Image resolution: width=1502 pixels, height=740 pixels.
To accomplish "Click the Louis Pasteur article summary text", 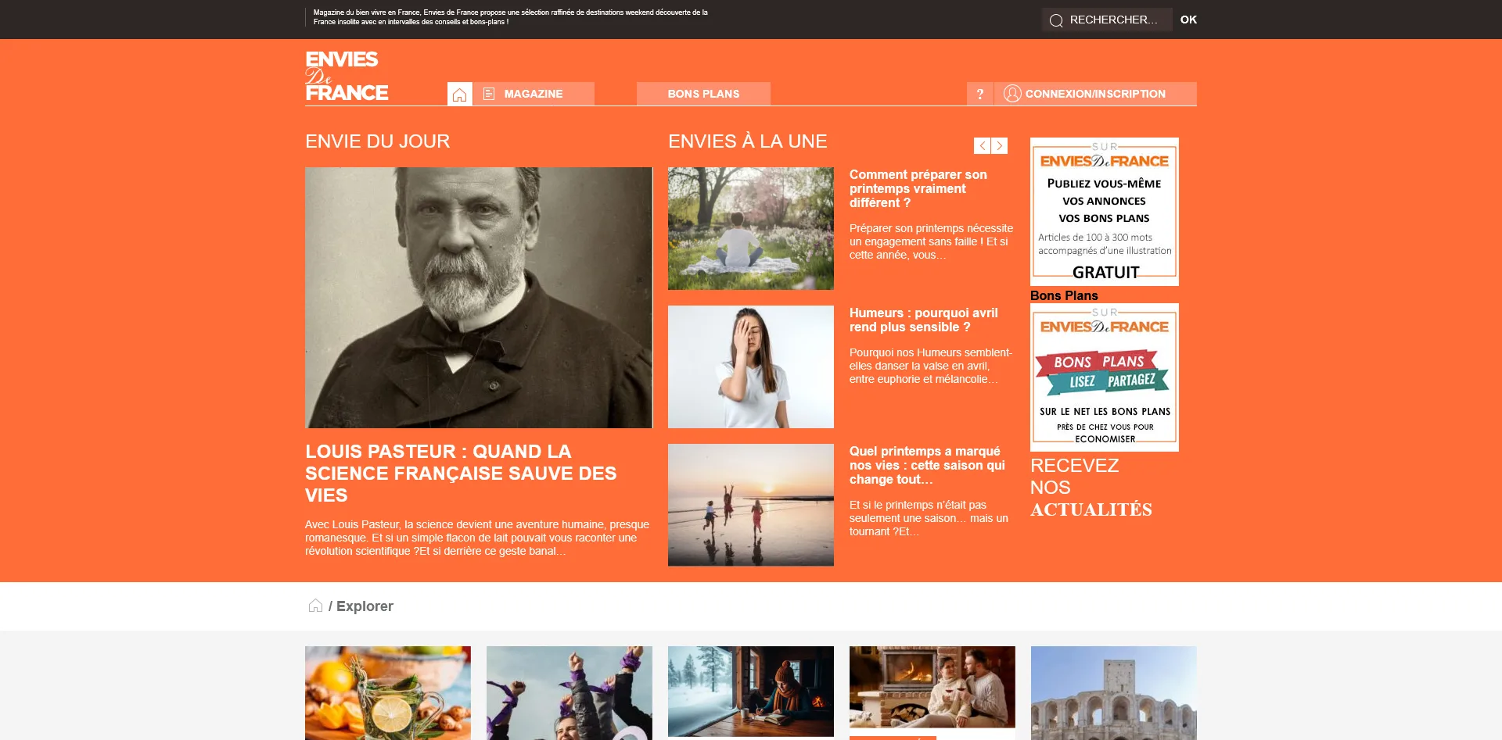I will click(477, 538).
